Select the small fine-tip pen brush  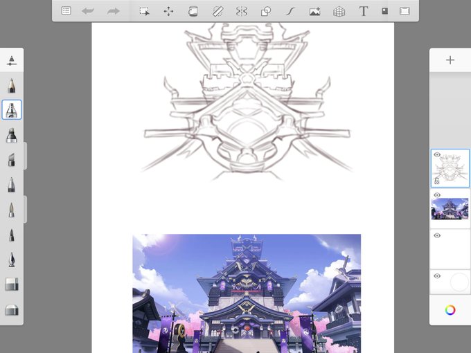point(11,235)
